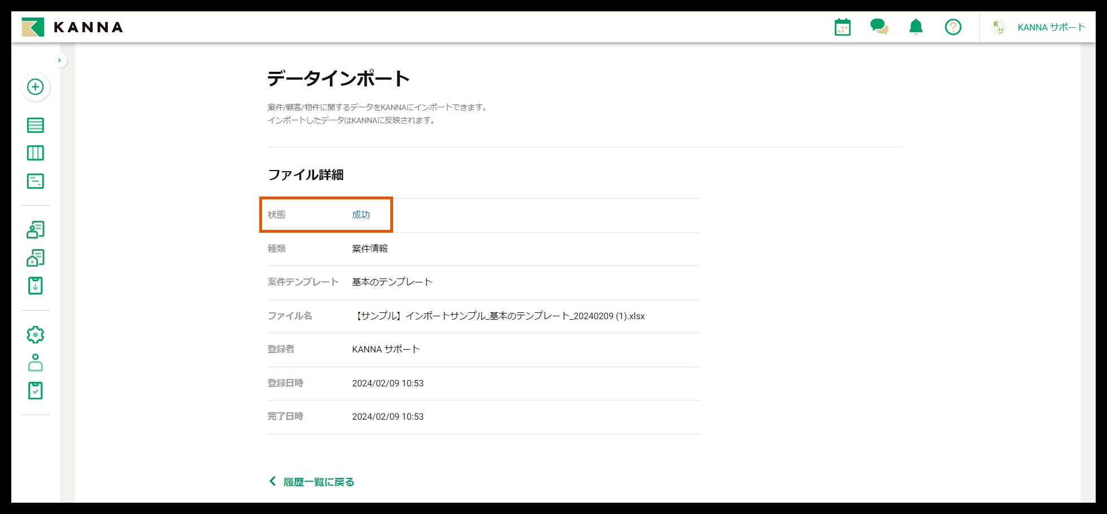Select the list view icon in the sidebar
Image resolution: width=1107 pixels, height=514 pixels.
35,125
